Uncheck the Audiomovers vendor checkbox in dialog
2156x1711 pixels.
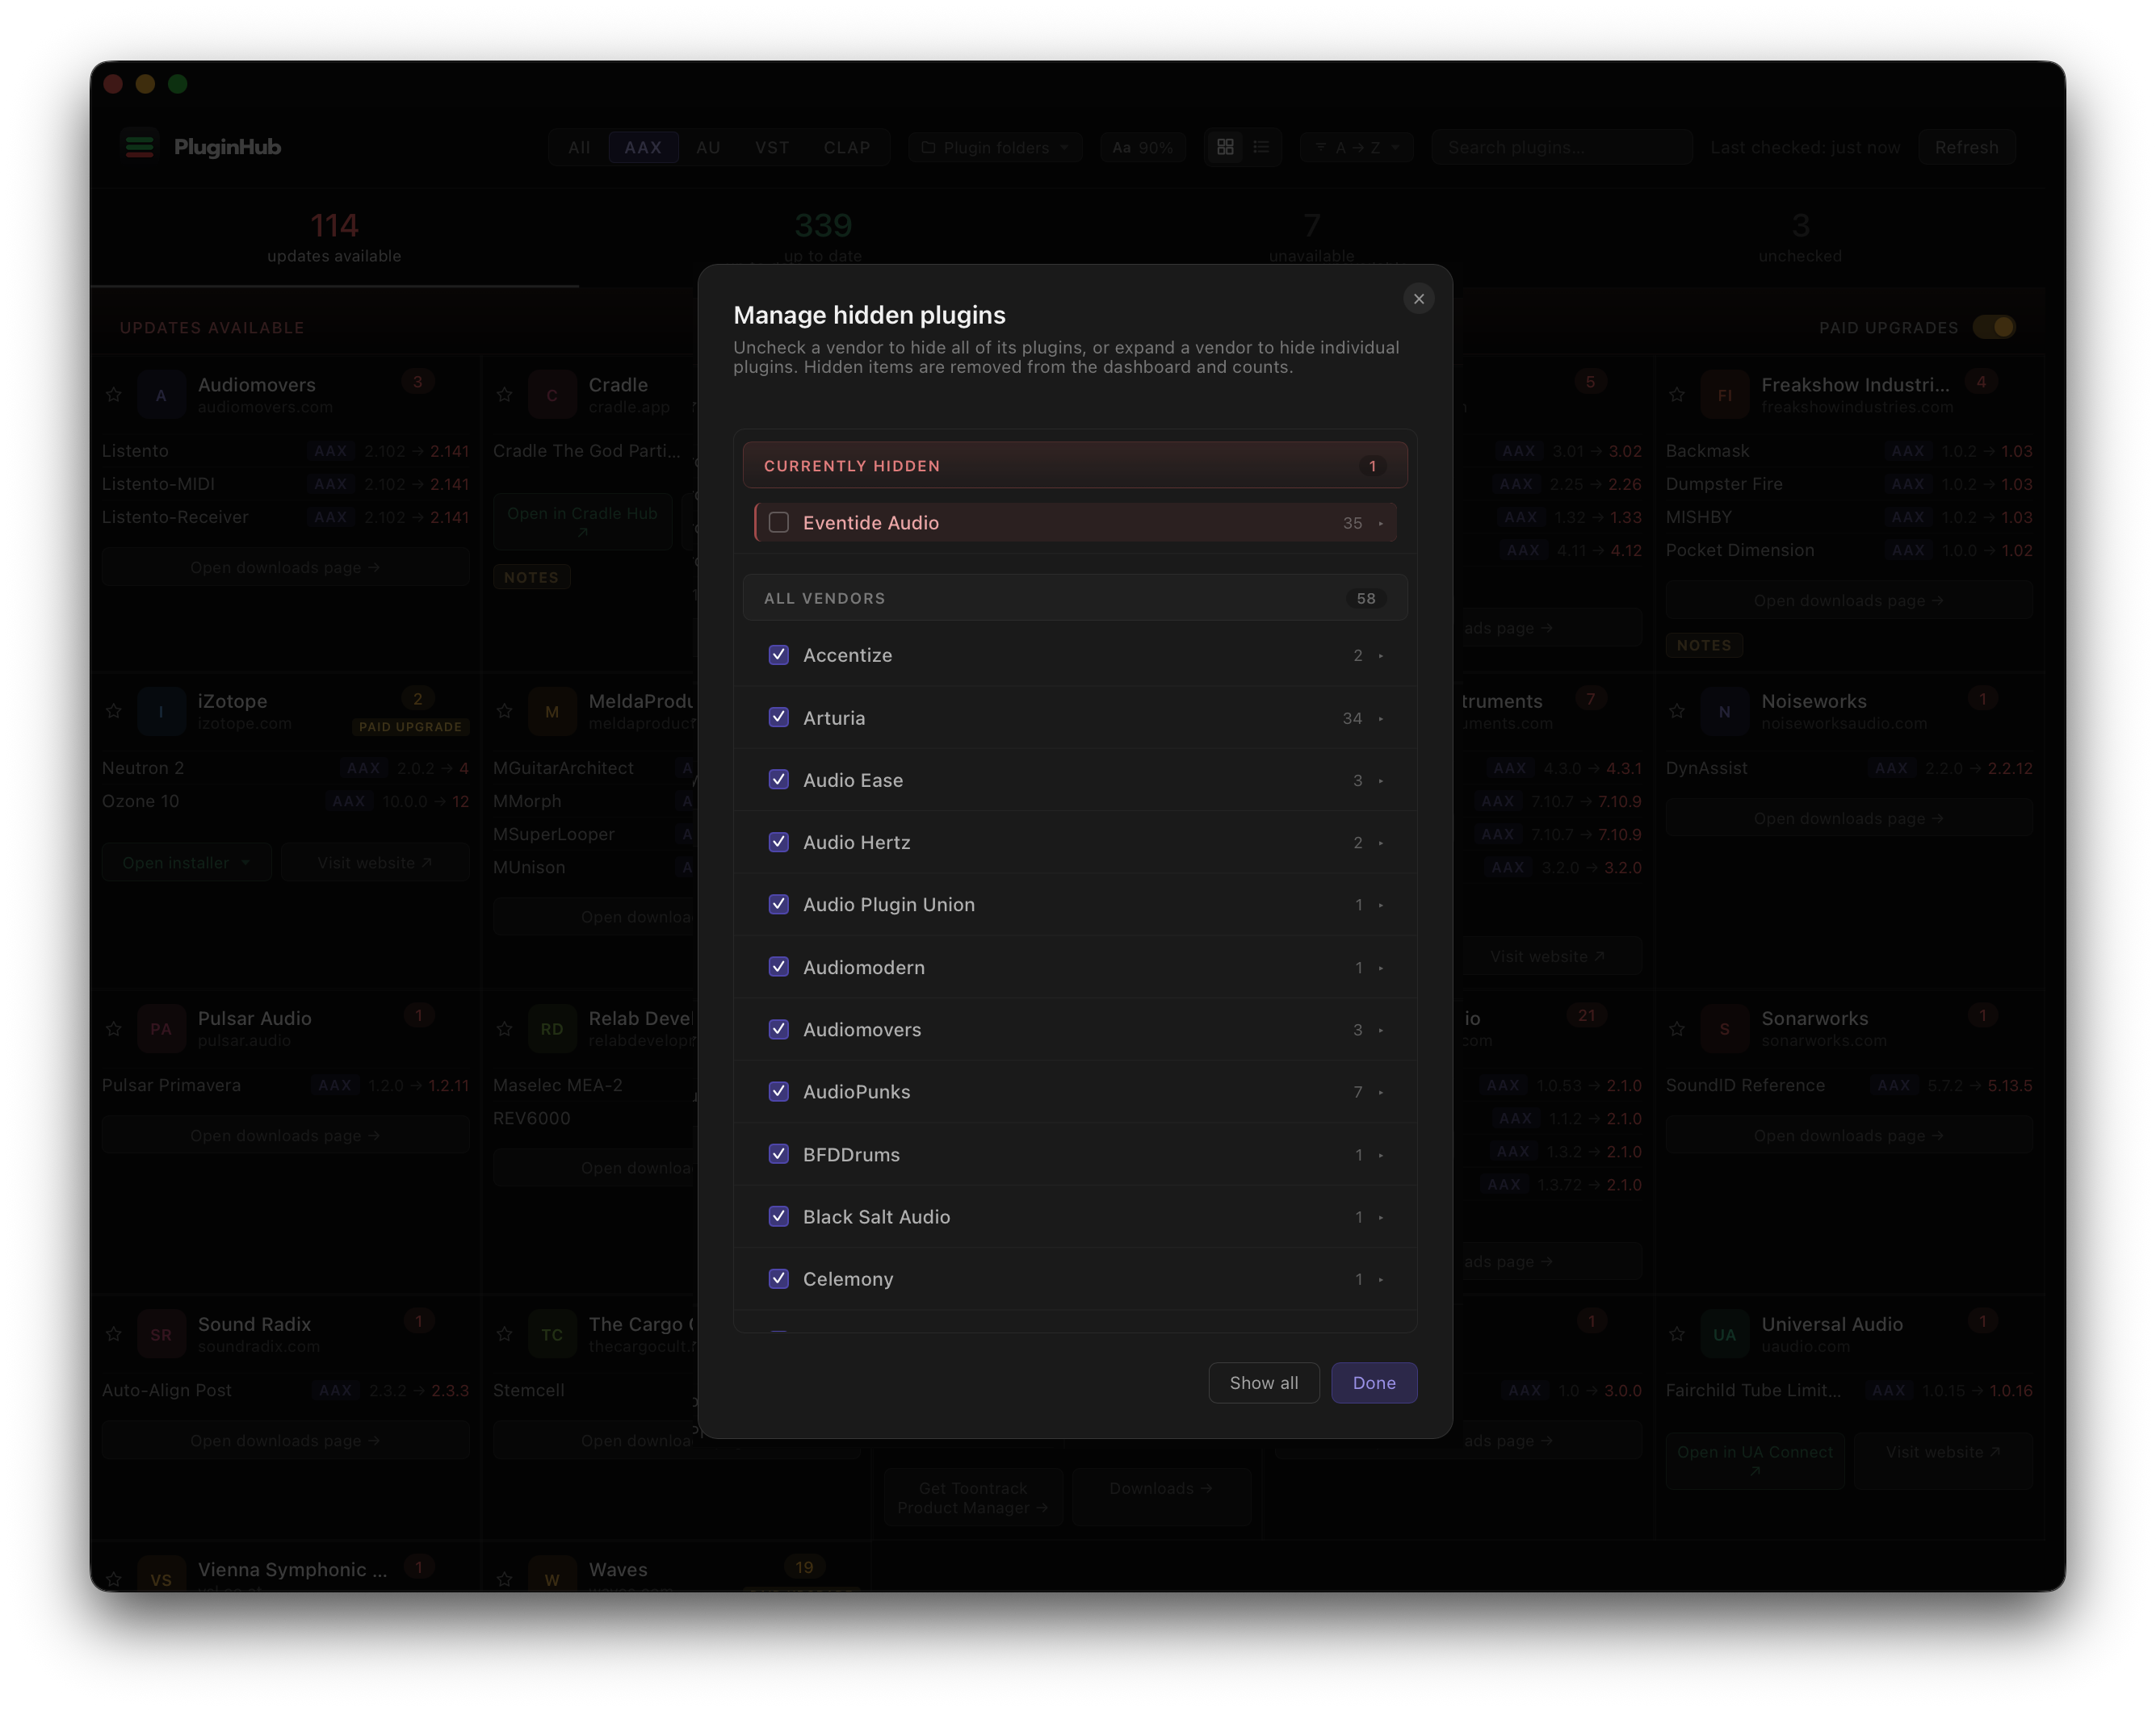tap(778, 1029)
